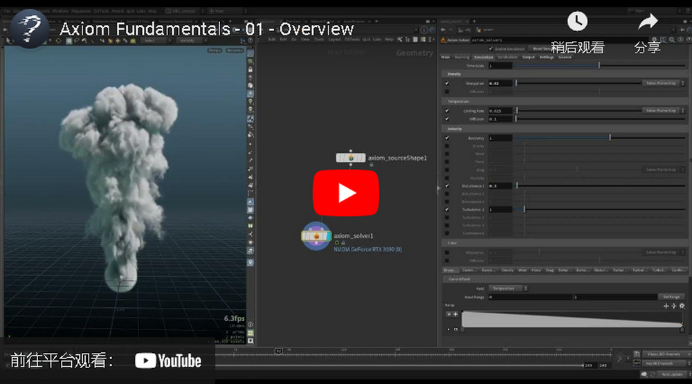Click the Buoyancy slider handle
The width and height of the screenshot is (692, 384).
click(x=610, y=138)
